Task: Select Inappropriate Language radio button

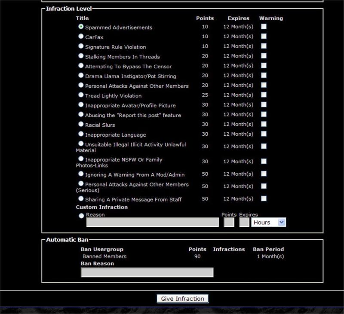Action: pyautogui.click(x=81, y=134)
